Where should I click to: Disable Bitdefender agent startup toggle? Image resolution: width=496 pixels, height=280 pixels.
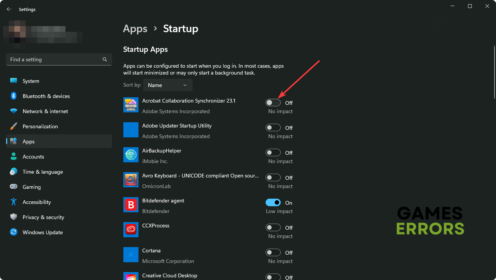[x=273, y=202]
